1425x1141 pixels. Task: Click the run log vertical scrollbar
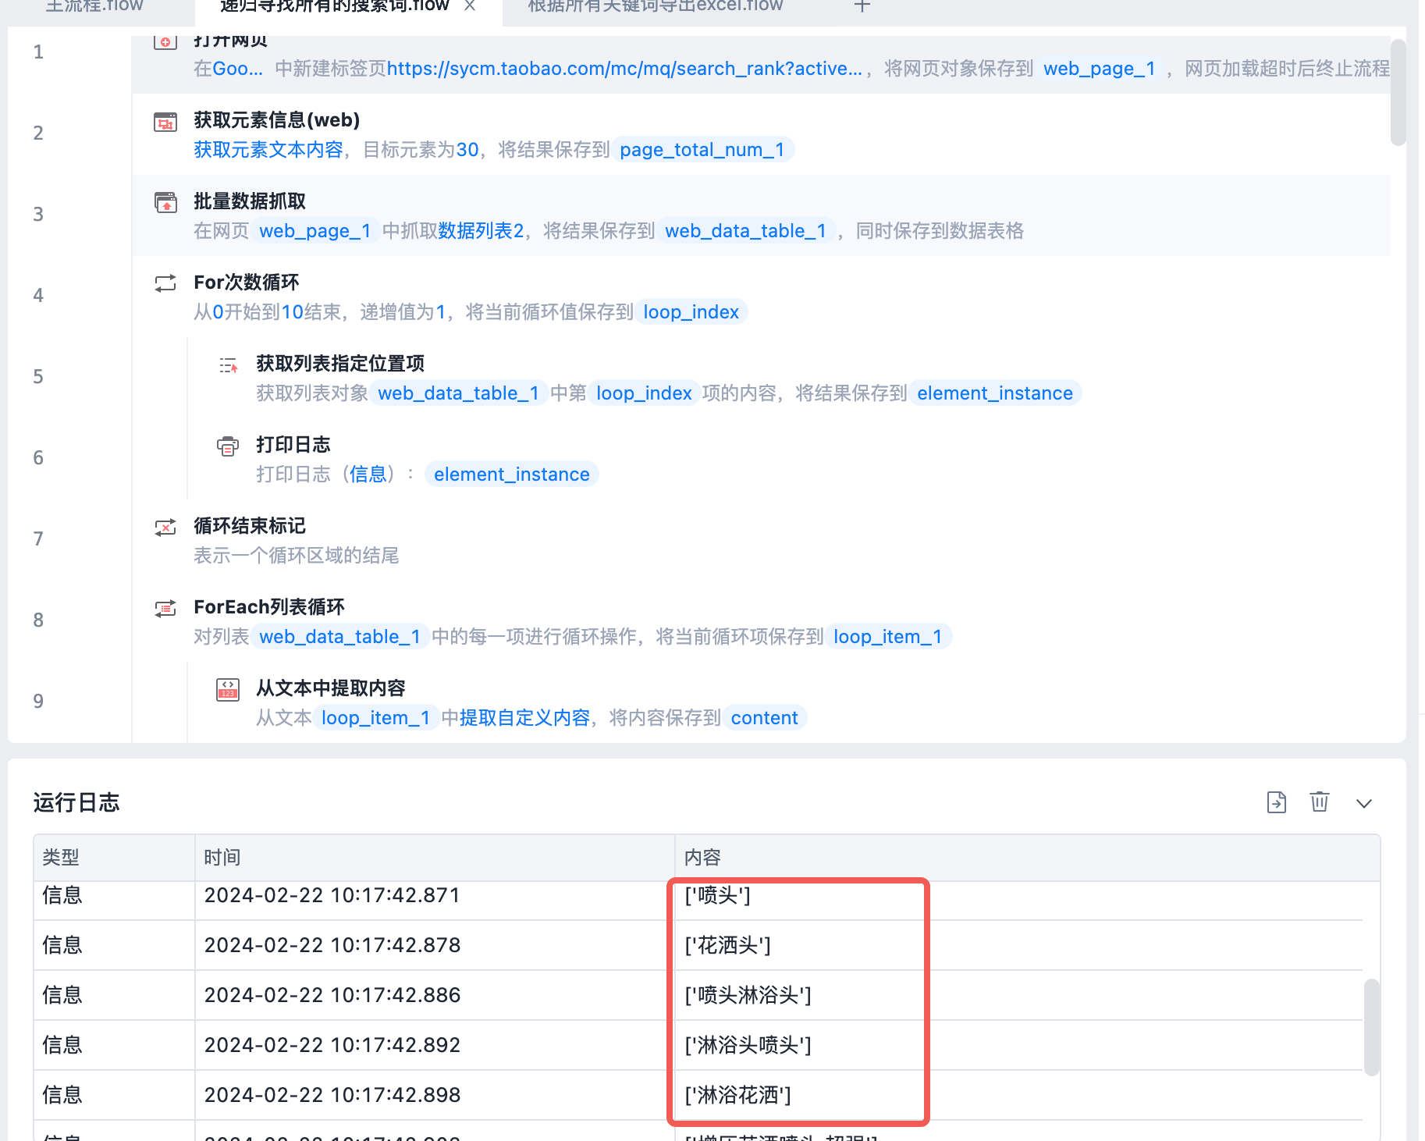1371,1027
